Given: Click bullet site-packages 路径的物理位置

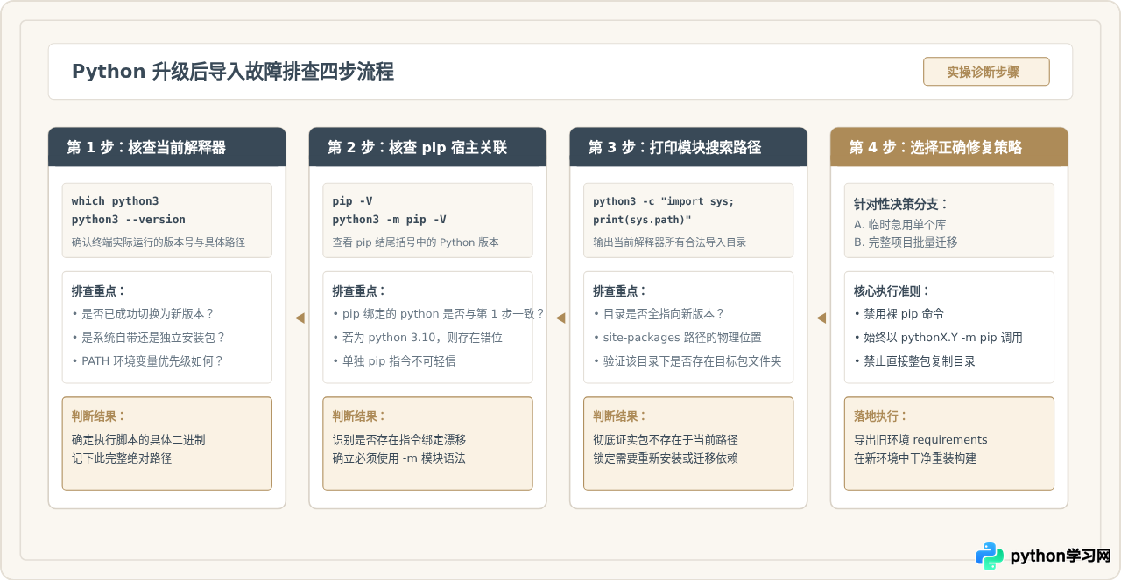Looking at the screenshot, I should (x=677, y=338).
